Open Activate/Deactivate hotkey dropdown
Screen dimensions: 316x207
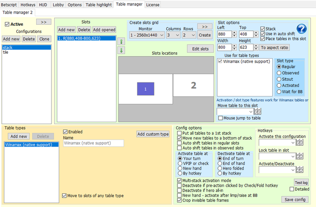pyautogui.click(x=277, y=170)
